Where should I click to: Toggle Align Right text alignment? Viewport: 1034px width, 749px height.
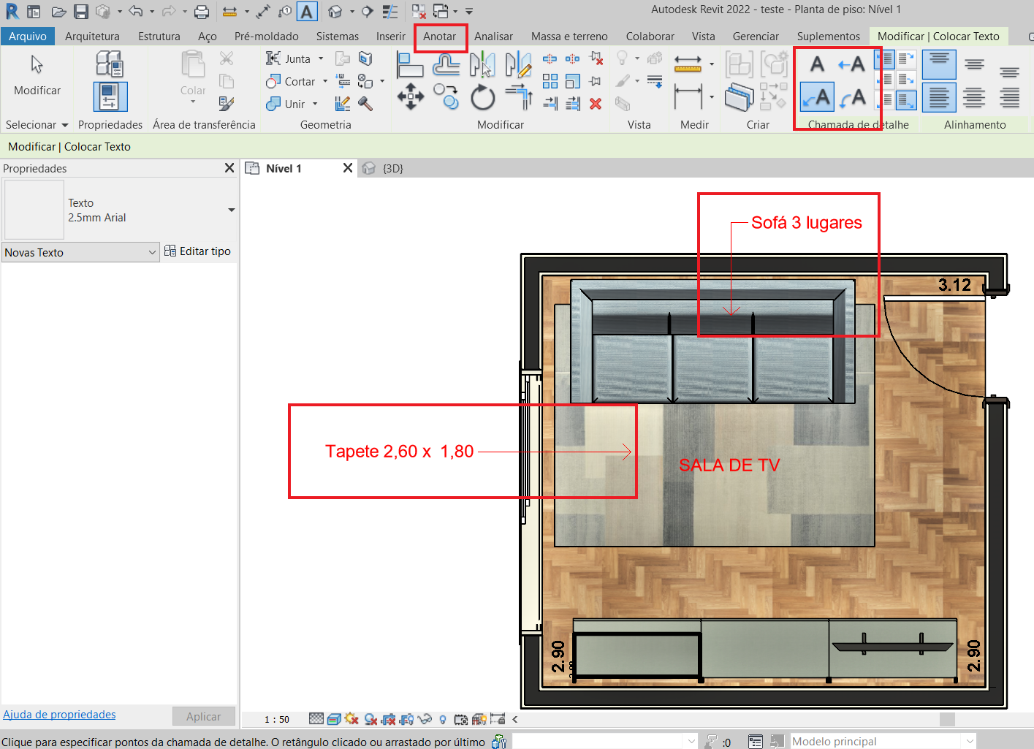coord(1009,96)
